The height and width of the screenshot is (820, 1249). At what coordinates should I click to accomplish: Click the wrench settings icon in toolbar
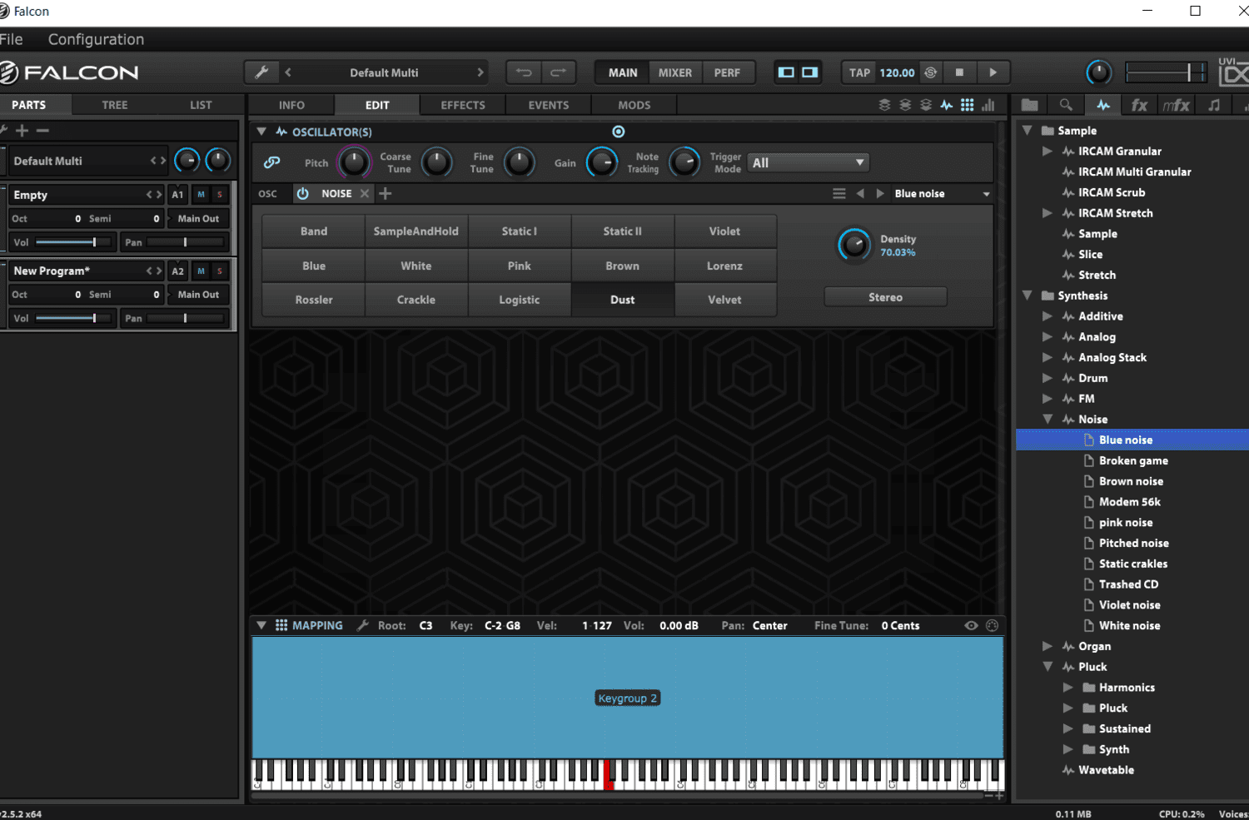[261, 72]
